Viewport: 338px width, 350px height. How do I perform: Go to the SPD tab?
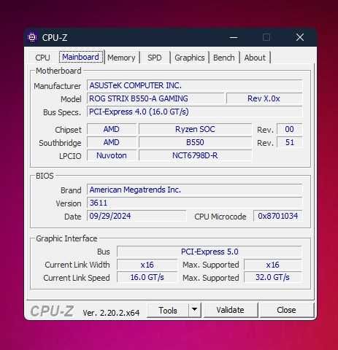tap(155, 58)
